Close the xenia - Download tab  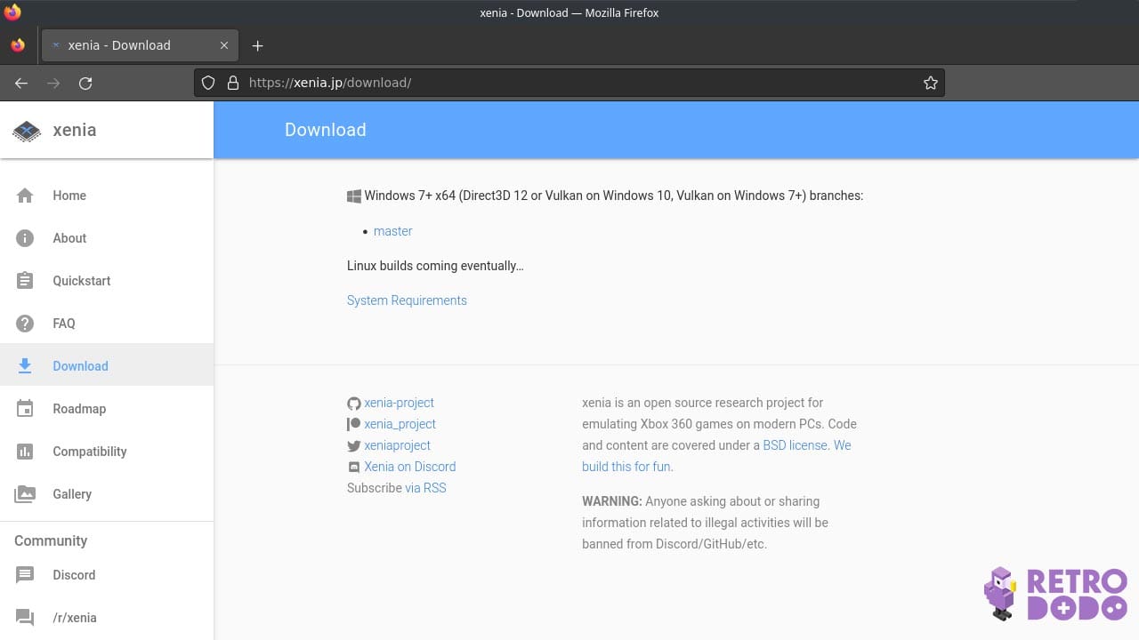[x=224, y=45]
